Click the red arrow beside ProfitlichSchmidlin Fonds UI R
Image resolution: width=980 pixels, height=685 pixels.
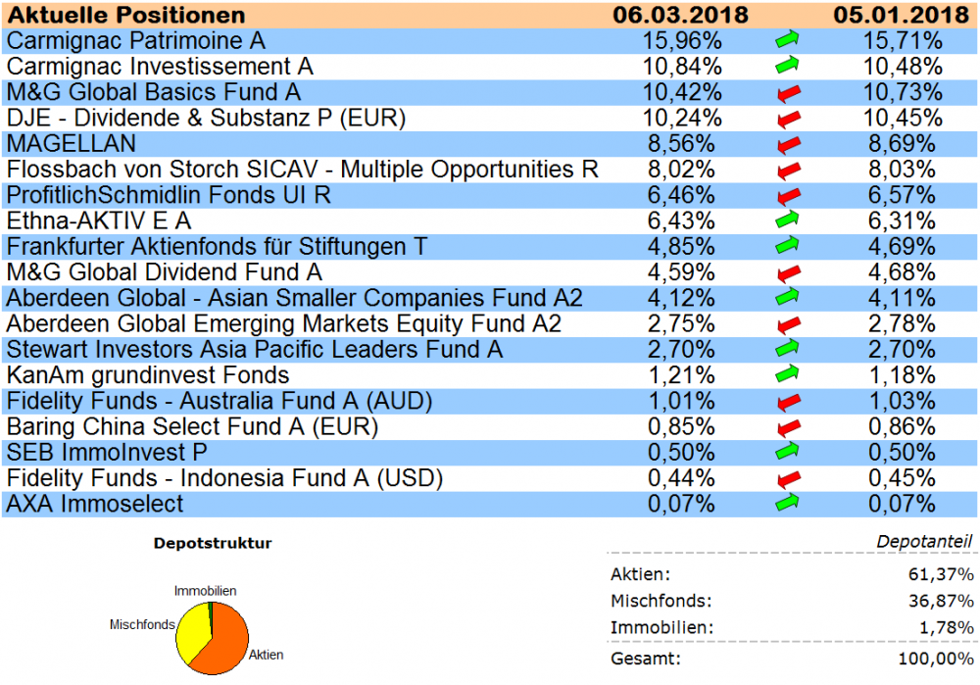(786, 195)
